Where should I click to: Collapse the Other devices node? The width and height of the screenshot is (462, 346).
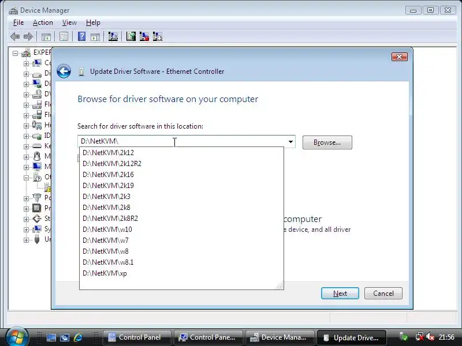[x=26, y=178]
